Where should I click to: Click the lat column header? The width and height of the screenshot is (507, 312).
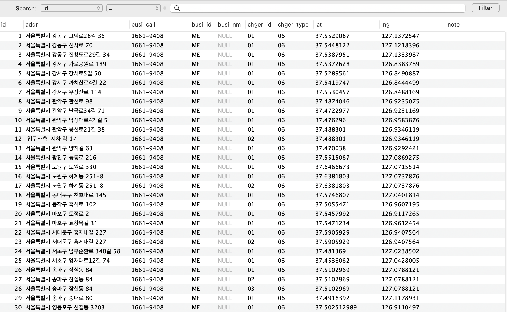tap(319, 25)
